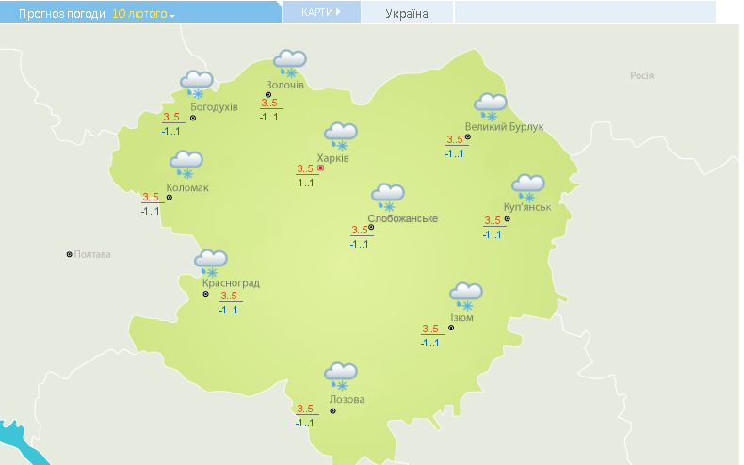The width and height of the screenshot is (744, 465).
Task: Click the city dot marker at Куп'янськ
Action: pyautogui.click(x=508, y=218)
